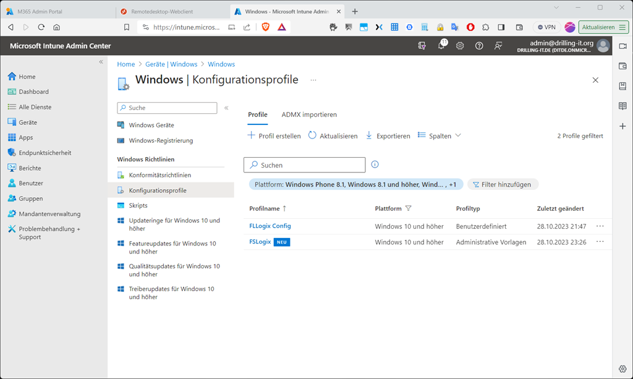Viewport: 633px width, 379px height.
Task: Click Profil erstellen
Action: (274, 135)
